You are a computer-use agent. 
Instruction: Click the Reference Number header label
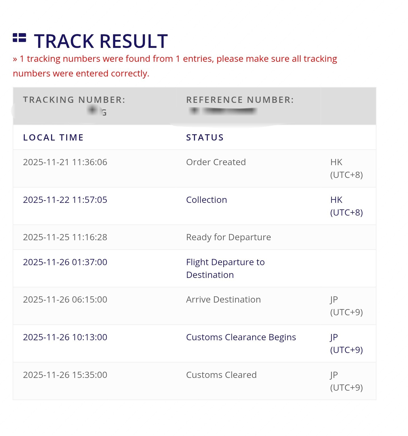(x=240, y=100)
